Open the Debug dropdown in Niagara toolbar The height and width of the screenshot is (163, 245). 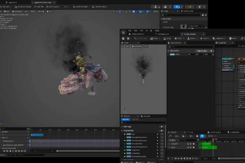(x=205, y=38)
